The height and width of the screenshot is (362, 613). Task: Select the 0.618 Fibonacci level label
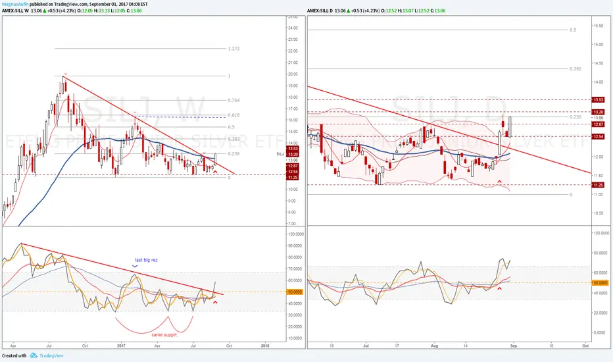[x=233, y=115]
